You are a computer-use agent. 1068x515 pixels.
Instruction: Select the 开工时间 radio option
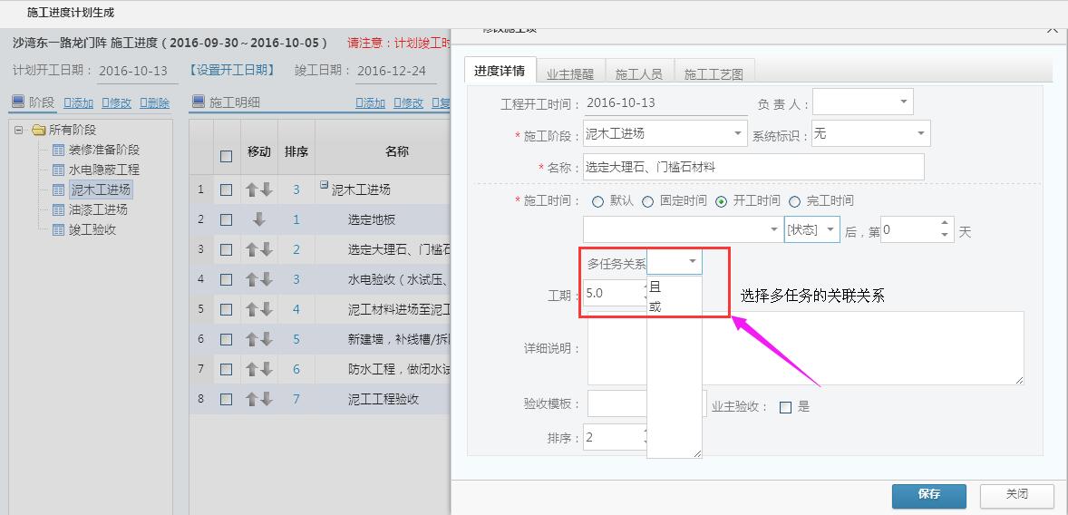click(x=722, y=201)
